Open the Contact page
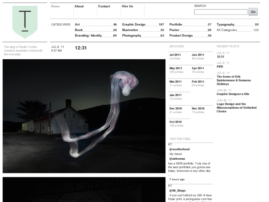The height and width of the screenshot is (202, 269). (104, 6)
